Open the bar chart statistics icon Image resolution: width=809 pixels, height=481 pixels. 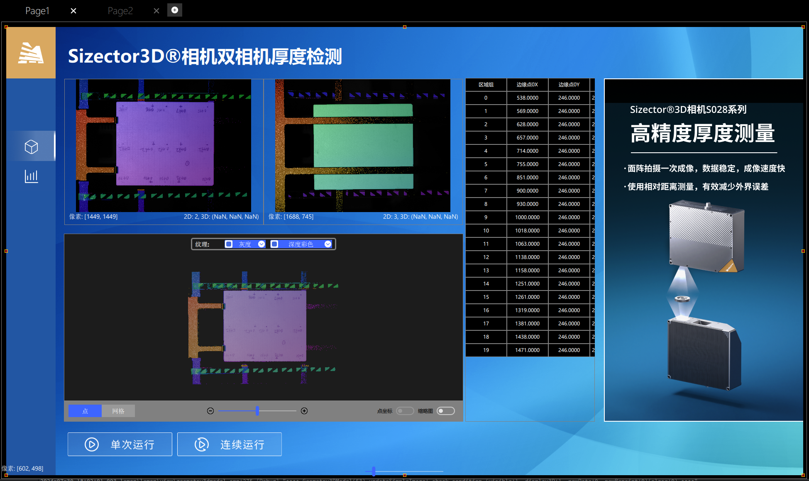coord(31,176)
